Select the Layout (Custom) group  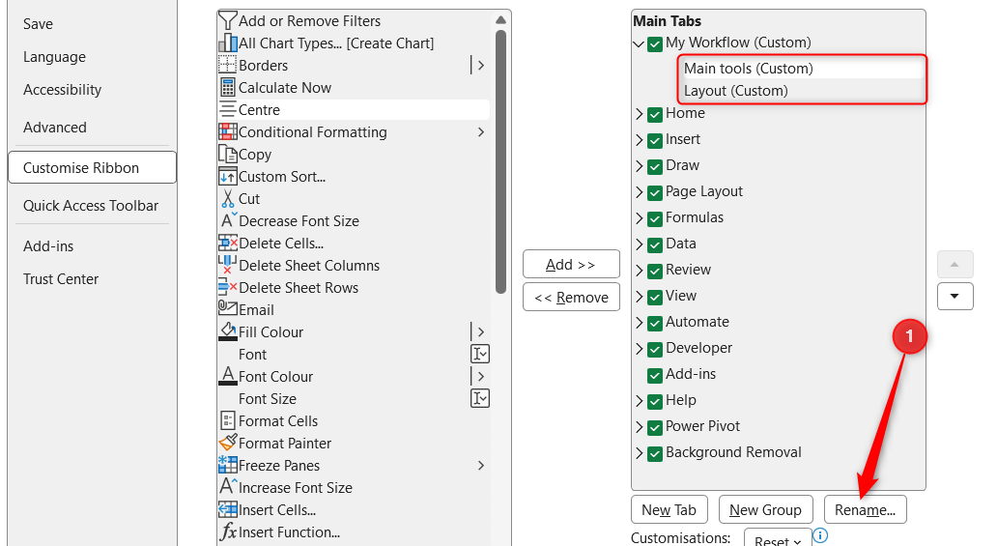click(x=801, y=91)
